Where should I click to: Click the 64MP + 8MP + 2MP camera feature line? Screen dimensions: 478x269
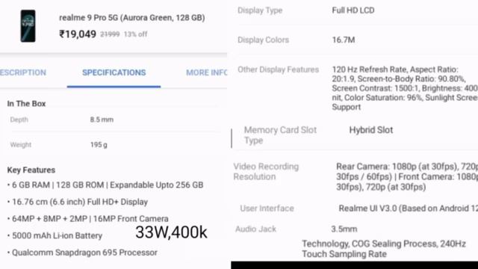[x=88, y=219]
